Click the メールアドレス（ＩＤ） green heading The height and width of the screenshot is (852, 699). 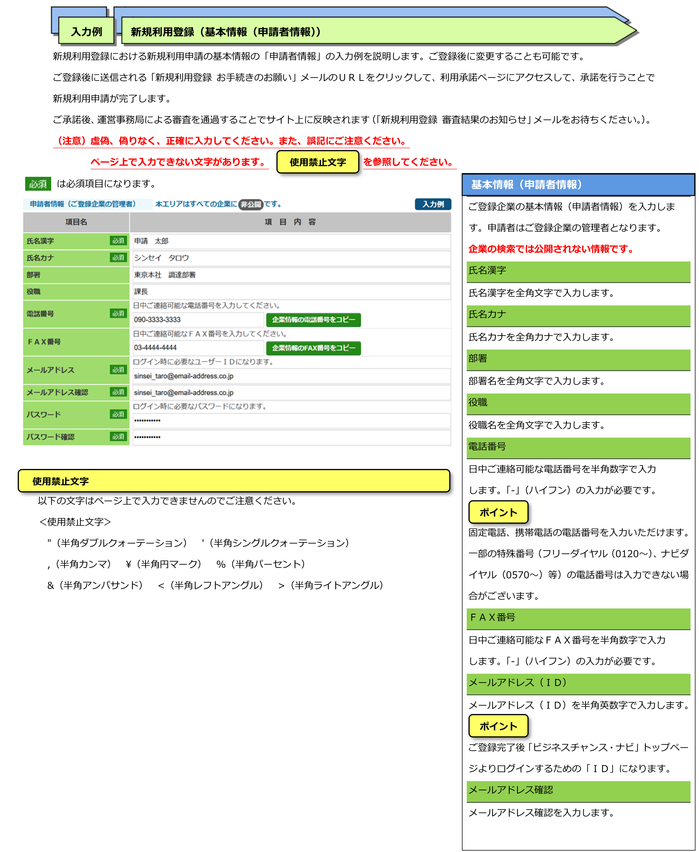click(578, 684)
